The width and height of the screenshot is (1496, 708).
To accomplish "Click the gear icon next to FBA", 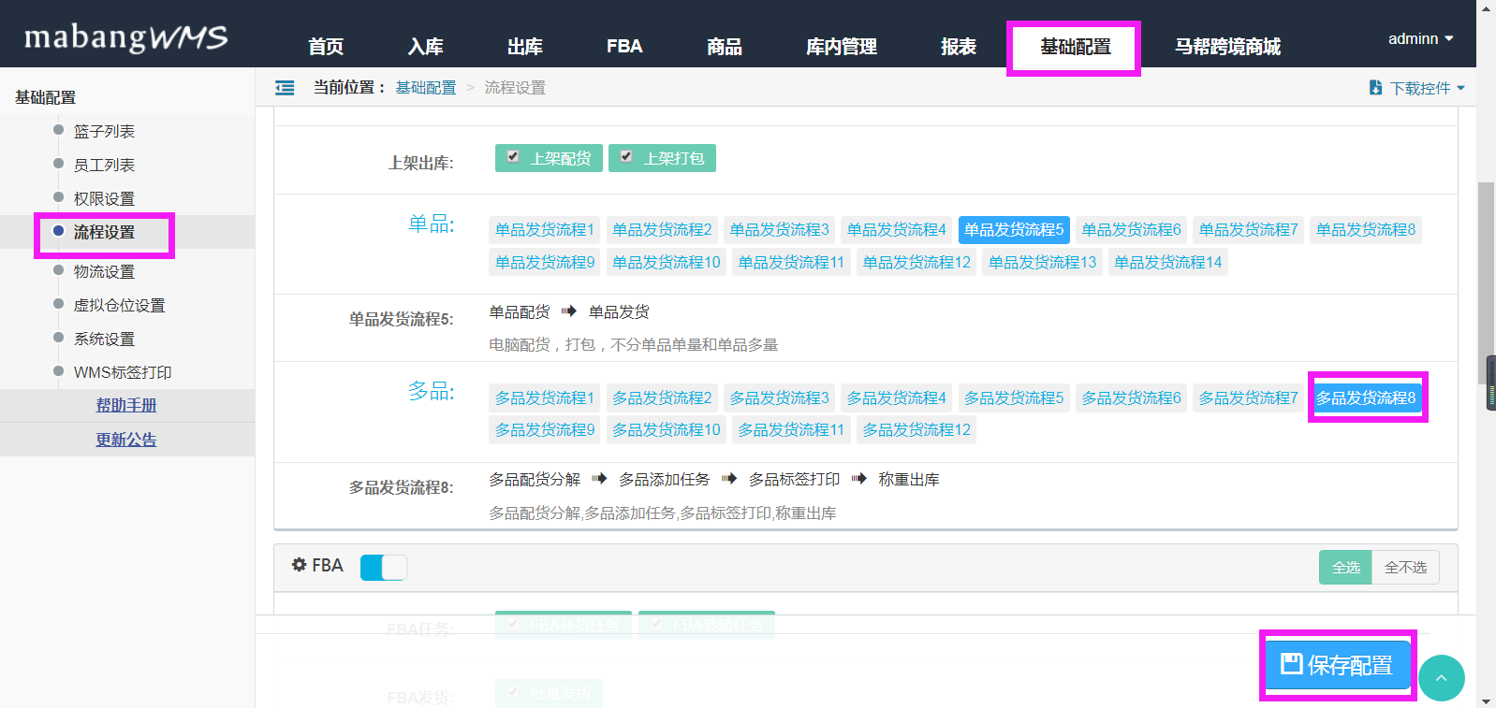I will (x=300, y=565).
